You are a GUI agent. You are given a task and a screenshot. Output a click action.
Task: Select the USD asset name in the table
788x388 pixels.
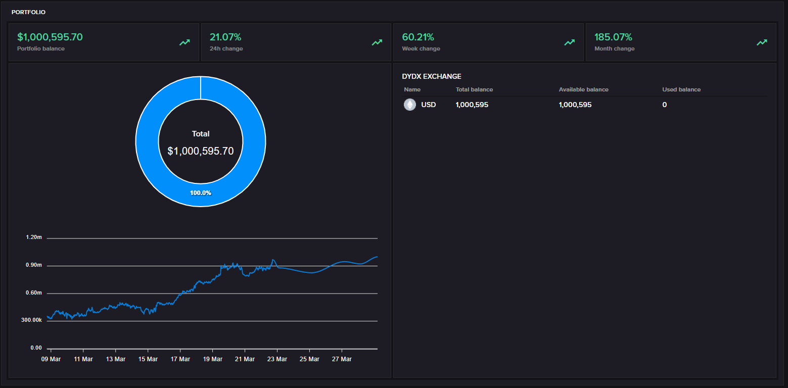[x=428, y=105]
